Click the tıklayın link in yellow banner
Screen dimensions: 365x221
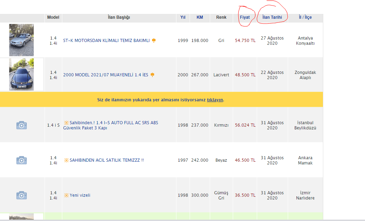pyautogui.click(x=215, y=100)
